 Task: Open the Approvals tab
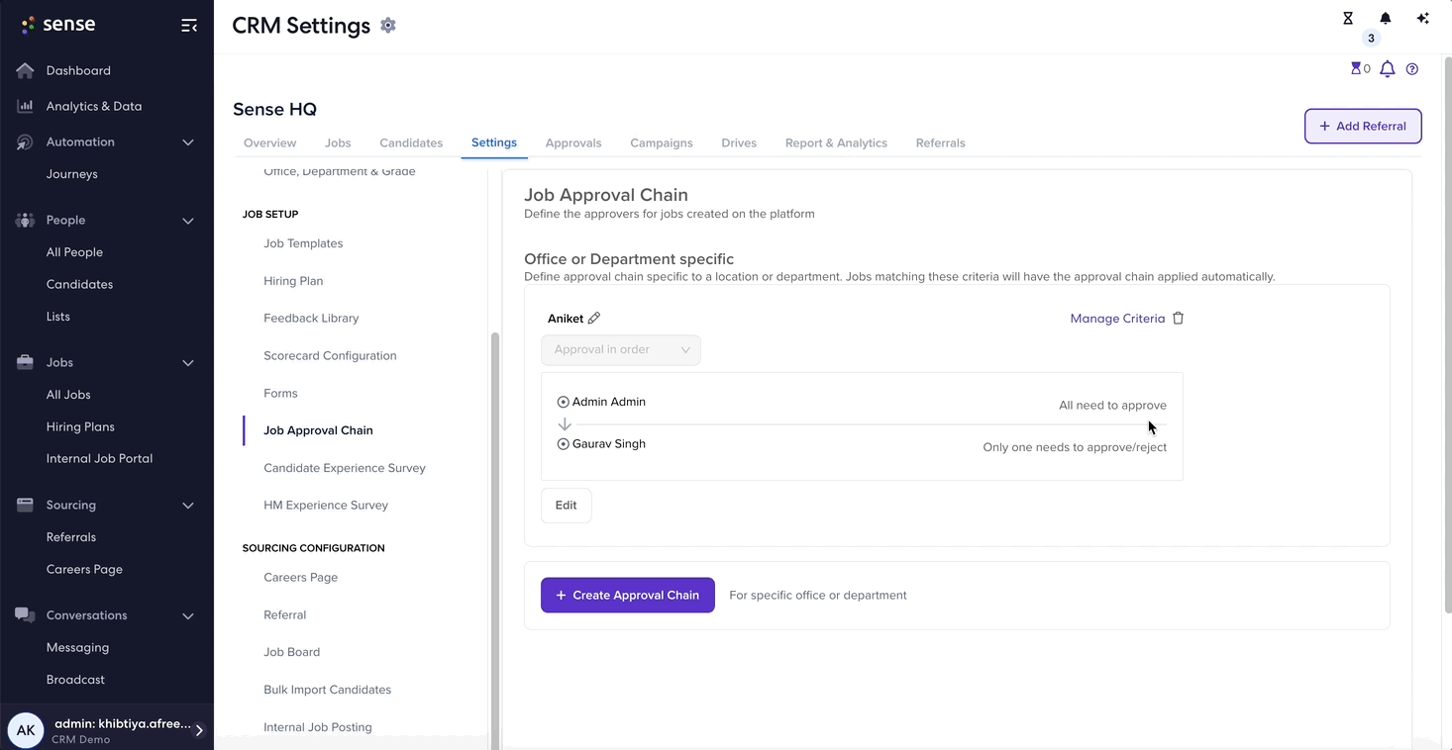click(x=573, y=143)
